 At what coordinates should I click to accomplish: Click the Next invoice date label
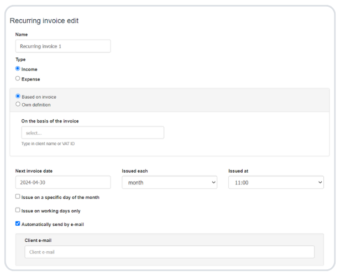pyautogui.click(x=34, y=171)
